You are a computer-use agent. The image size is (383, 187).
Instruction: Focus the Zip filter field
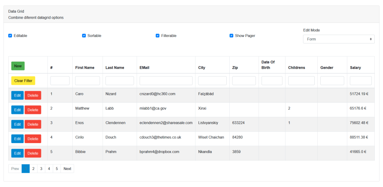pyautogui.click(x=244, y=80)
